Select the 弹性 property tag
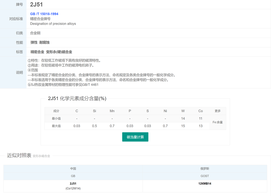271x196 pixels. click(x=34, y=42)
